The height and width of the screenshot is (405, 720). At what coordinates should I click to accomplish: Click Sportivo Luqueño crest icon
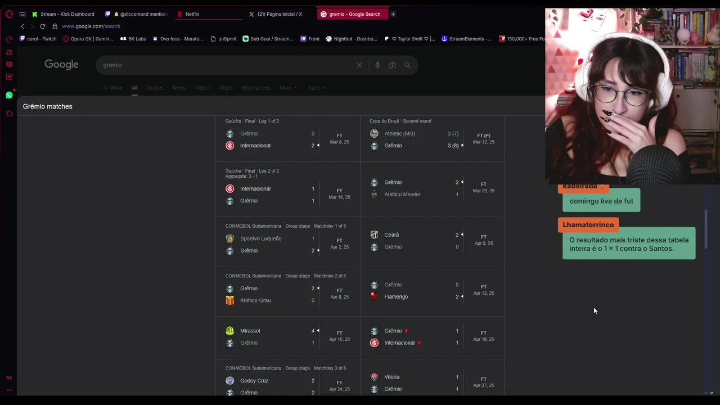(x=229, y=238)
